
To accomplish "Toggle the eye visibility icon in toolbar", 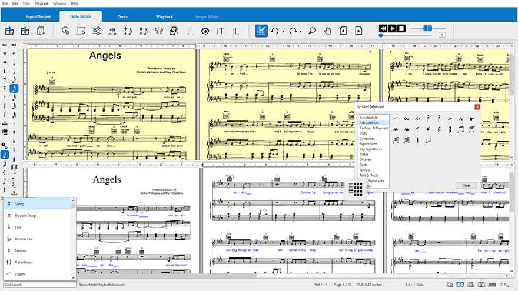I will coord(205,31).
